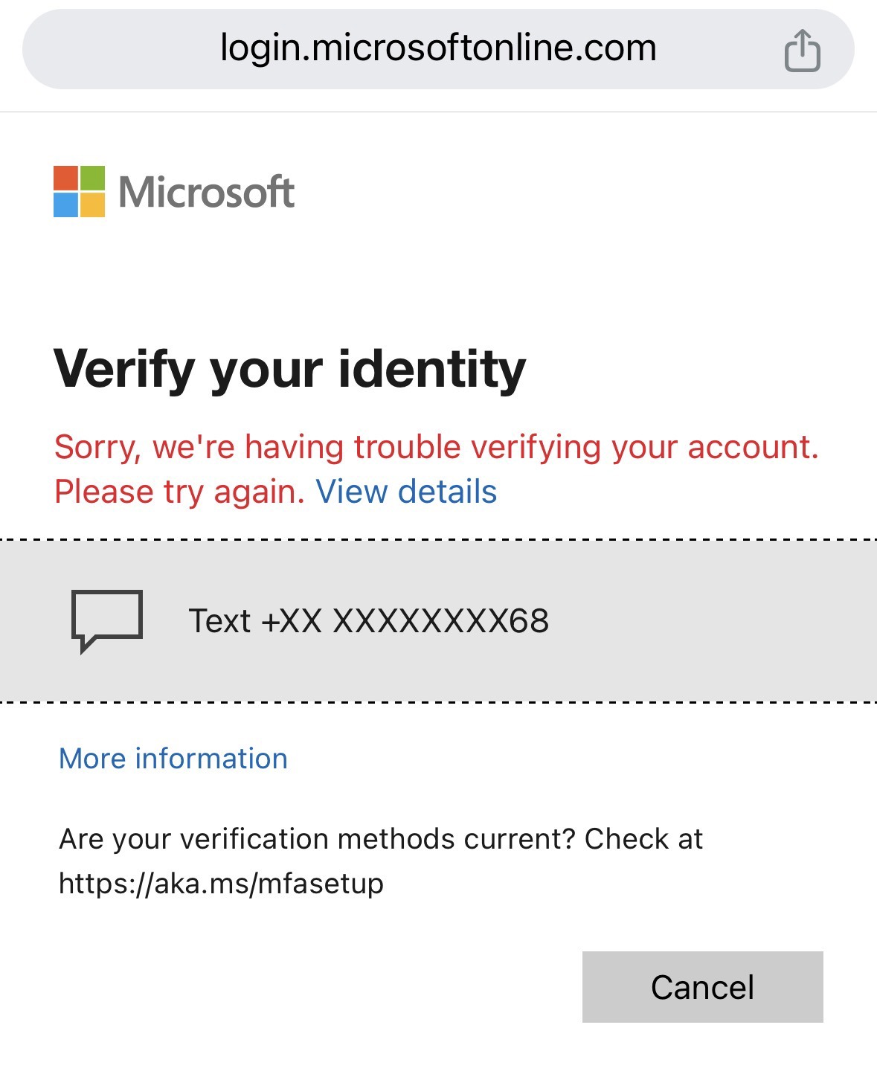
Task: Click the blue square of the Microsoft logo
Action: click(65, 205)
